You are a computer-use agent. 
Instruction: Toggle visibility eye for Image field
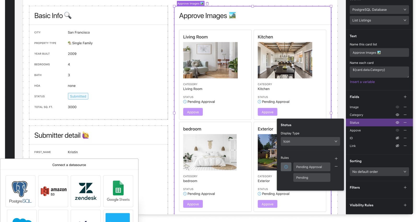coord(397,107)
